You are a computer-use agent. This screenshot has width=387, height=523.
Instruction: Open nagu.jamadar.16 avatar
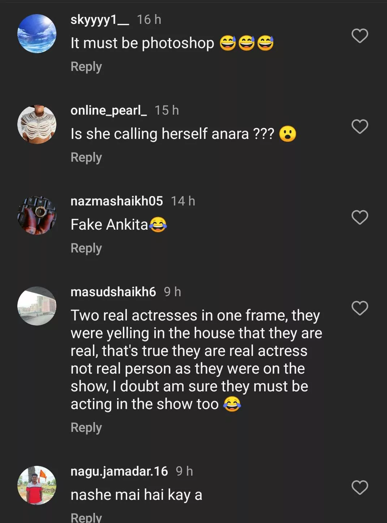pyautogui.click(x=37, y=485)
